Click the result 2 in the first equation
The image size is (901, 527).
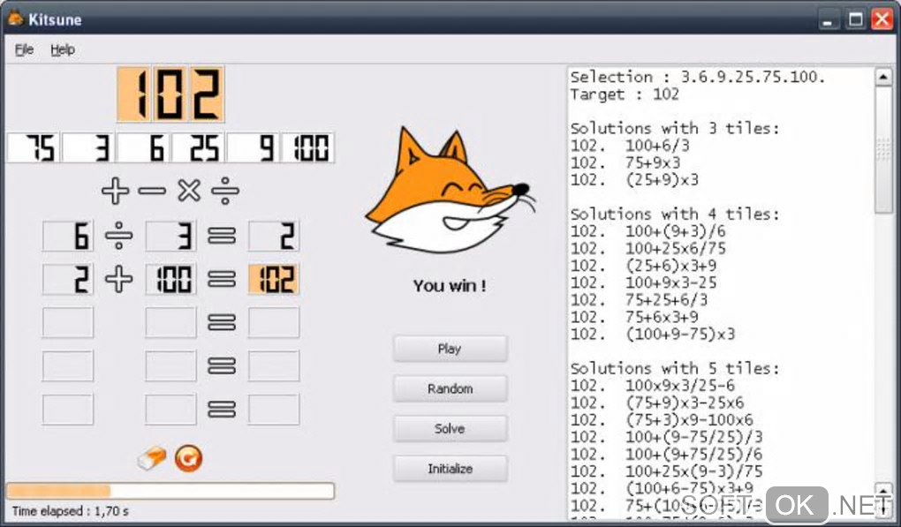[274, 236]
